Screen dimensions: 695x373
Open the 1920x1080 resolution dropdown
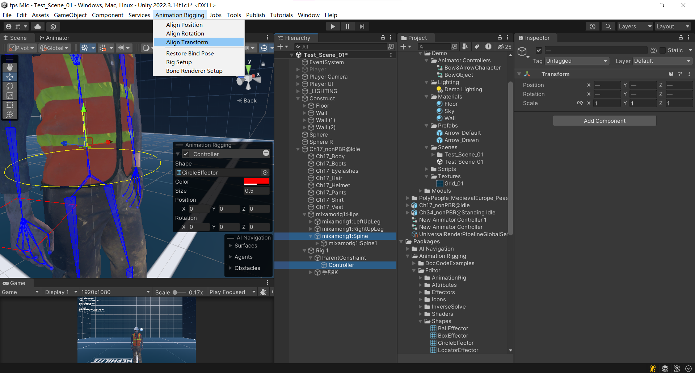point(115,292)
